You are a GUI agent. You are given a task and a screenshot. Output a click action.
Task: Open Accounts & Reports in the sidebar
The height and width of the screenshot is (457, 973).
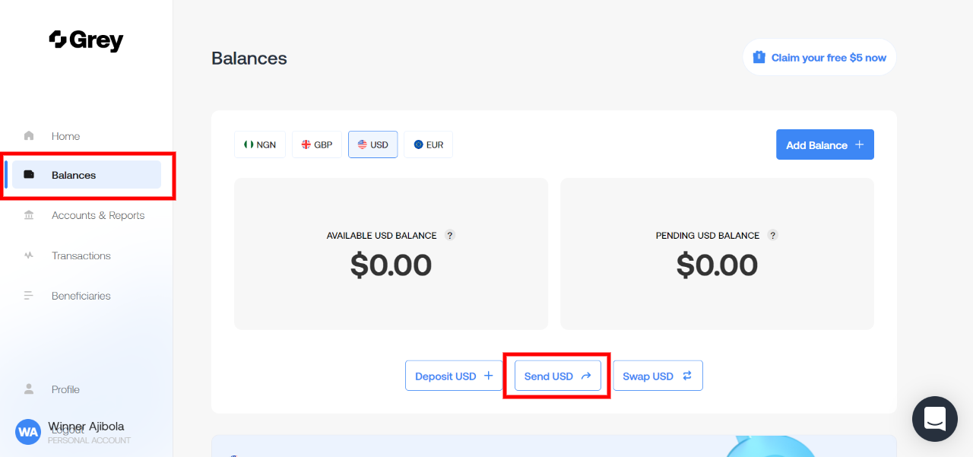(x=87, y=215)
